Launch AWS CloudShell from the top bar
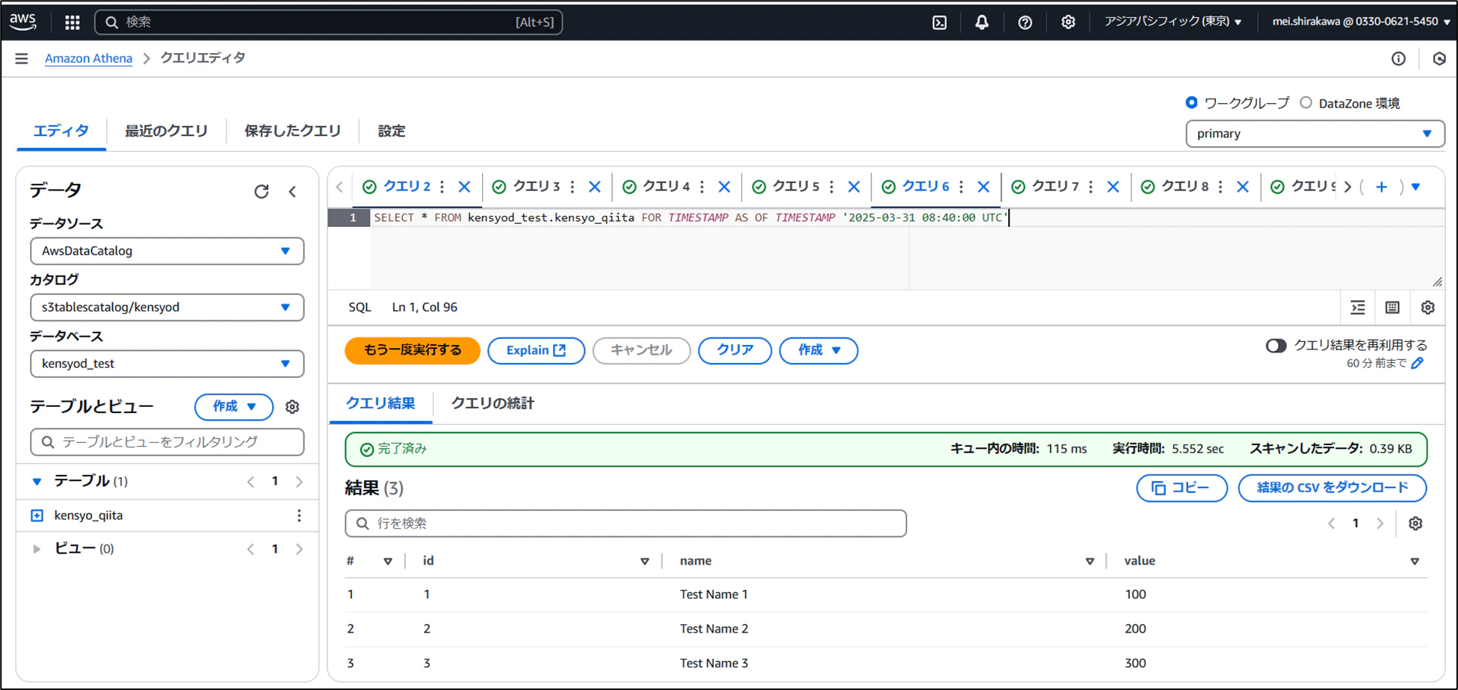This screenshot has height=690, width=1458. click(939, 22)
